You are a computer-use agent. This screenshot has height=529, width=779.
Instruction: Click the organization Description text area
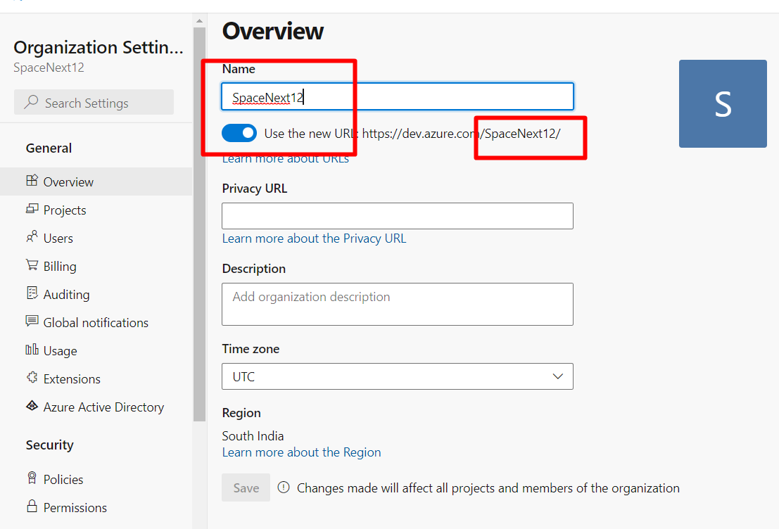click(398, 305)
